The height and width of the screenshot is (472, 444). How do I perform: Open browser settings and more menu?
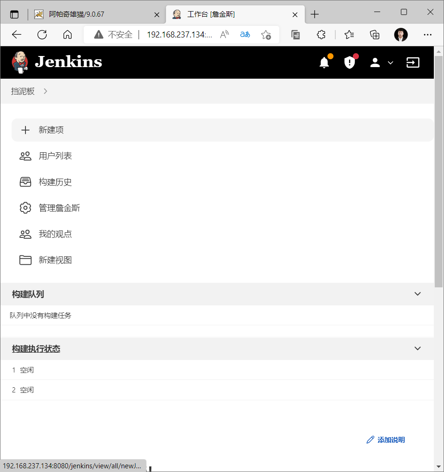pos(427,35)
